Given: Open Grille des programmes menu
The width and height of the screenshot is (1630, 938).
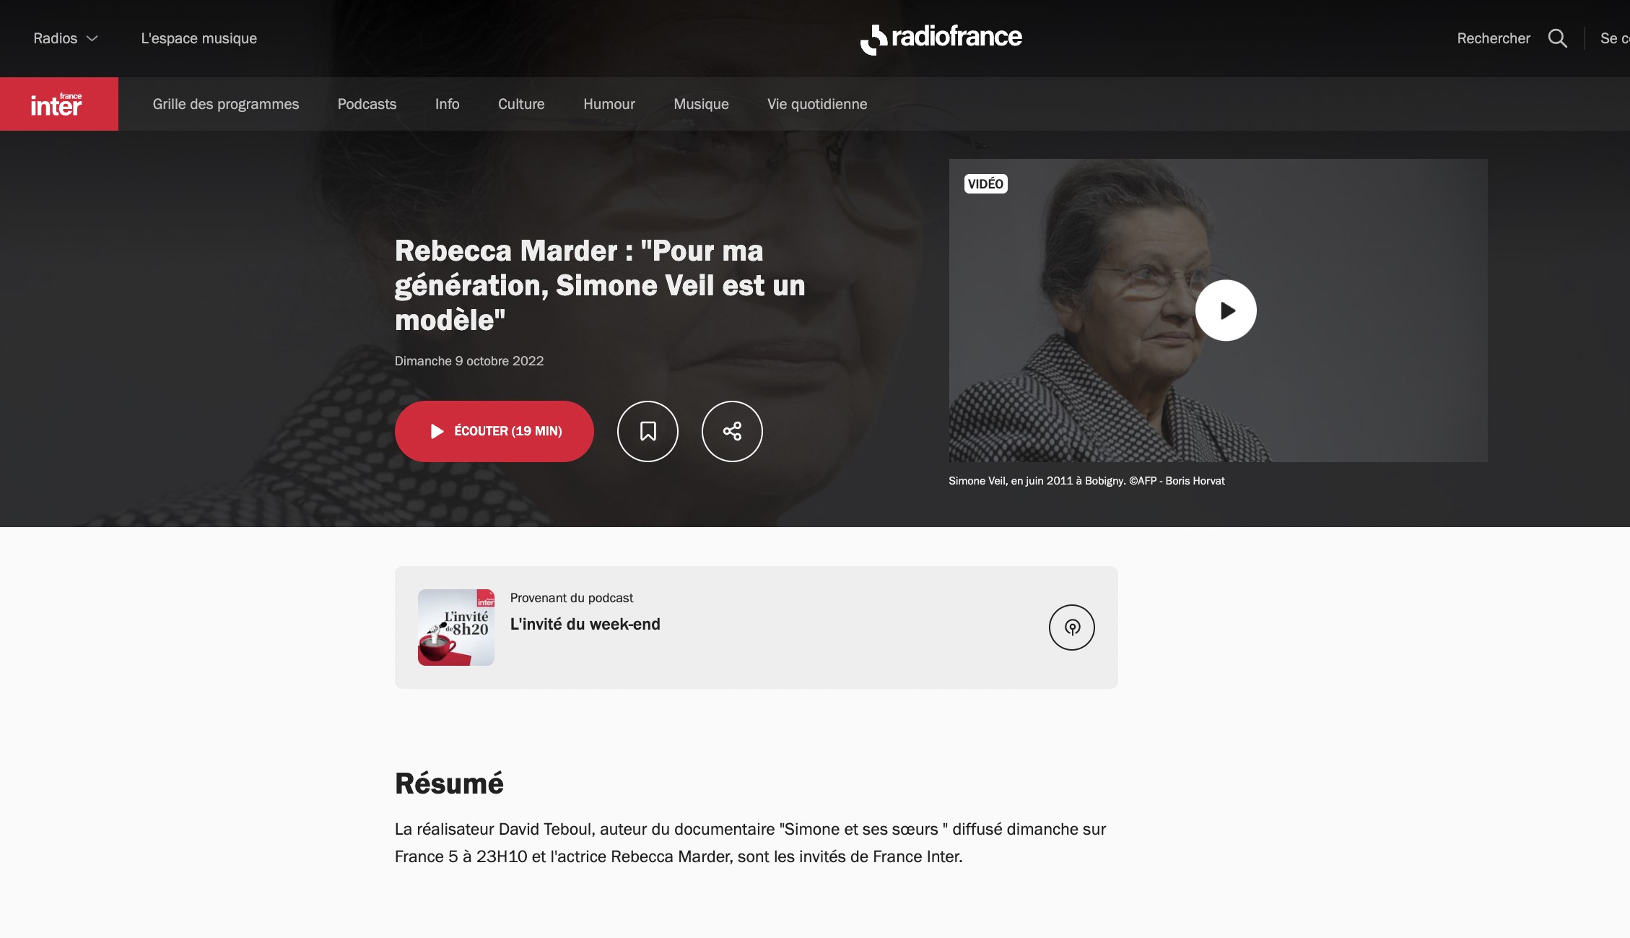Looking at the screenshot, I should click(226, 104).
